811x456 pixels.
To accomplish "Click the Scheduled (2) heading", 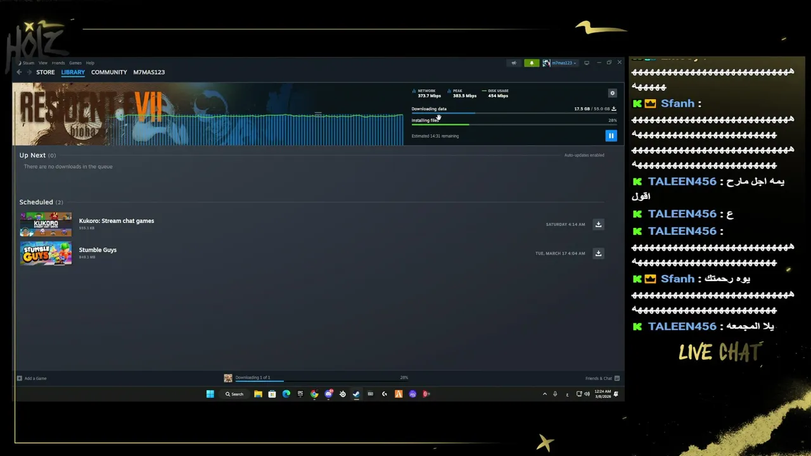I will pos(41,202).
